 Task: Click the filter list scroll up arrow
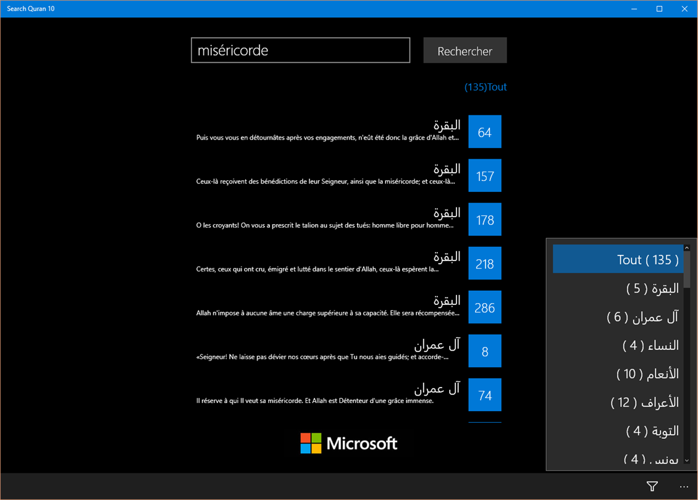[687, 248]
